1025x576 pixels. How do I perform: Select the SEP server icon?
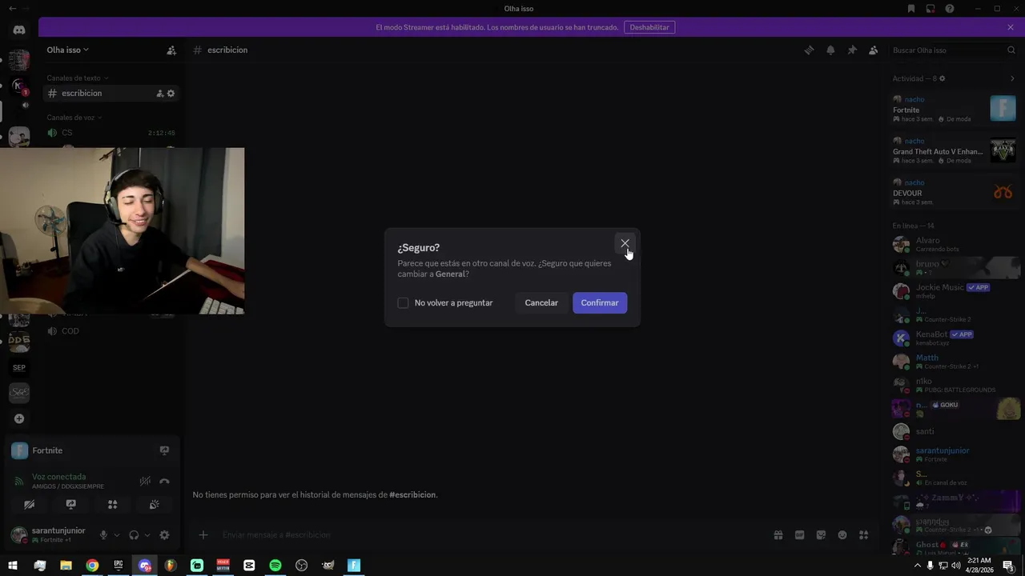(x=19, y=367)
